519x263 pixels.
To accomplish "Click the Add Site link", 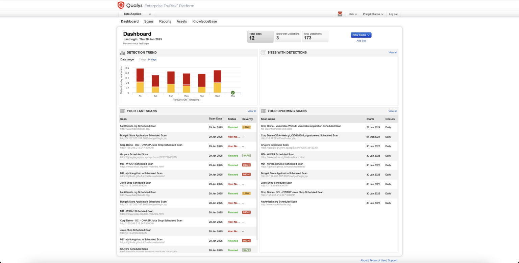I will [x=361, y=41].
